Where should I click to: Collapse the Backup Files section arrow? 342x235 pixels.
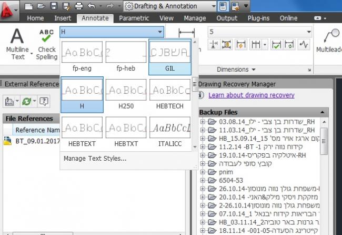(323, 112)
